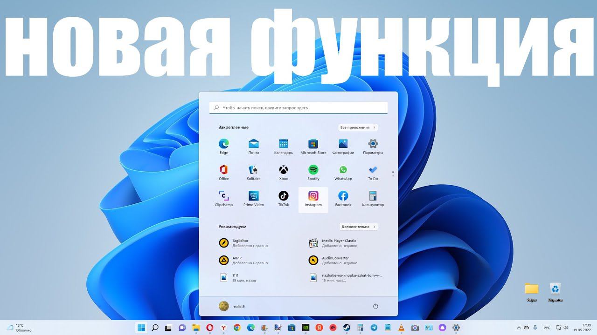The height and width of the screenshot is (335, 597).
Task: Click the search box in Start menu
Action: [298, 107]
